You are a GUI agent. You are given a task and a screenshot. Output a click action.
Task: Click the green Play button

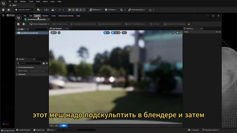click(70, 10)
